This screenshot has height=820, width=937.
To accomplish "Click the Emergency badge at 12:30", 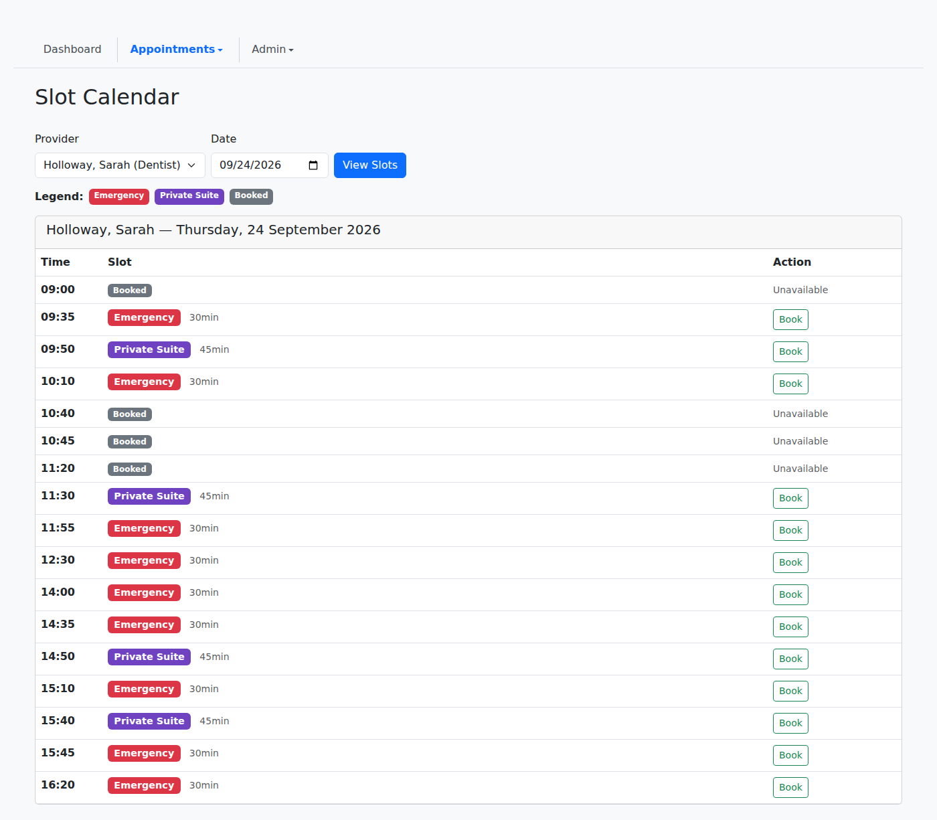I will [144, 561].
